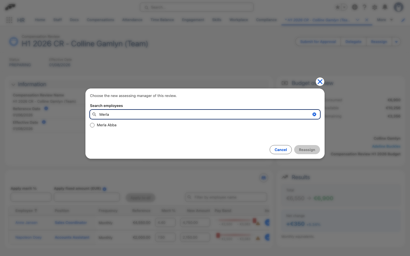Click the Apply fixed amount info icon

click(x=104, y=189)
